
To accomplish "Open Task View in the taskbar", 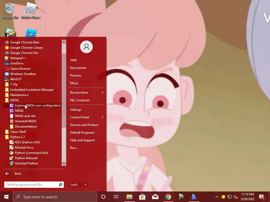I will click(116, 197).
